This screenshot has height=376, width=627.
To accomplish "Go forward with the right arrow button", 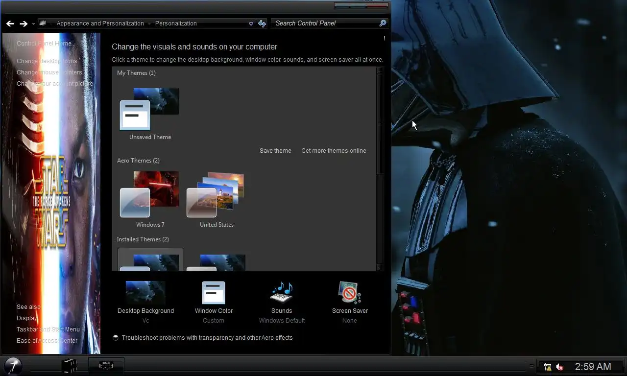I will (23, 23).
